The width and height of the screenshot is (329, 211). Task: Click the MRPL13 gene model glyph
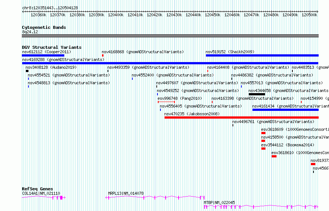[x=155, y=198]
